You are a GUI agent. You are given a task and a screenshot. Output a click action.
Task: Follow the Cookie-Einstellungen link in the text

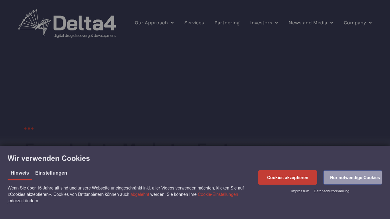point(218,194)
